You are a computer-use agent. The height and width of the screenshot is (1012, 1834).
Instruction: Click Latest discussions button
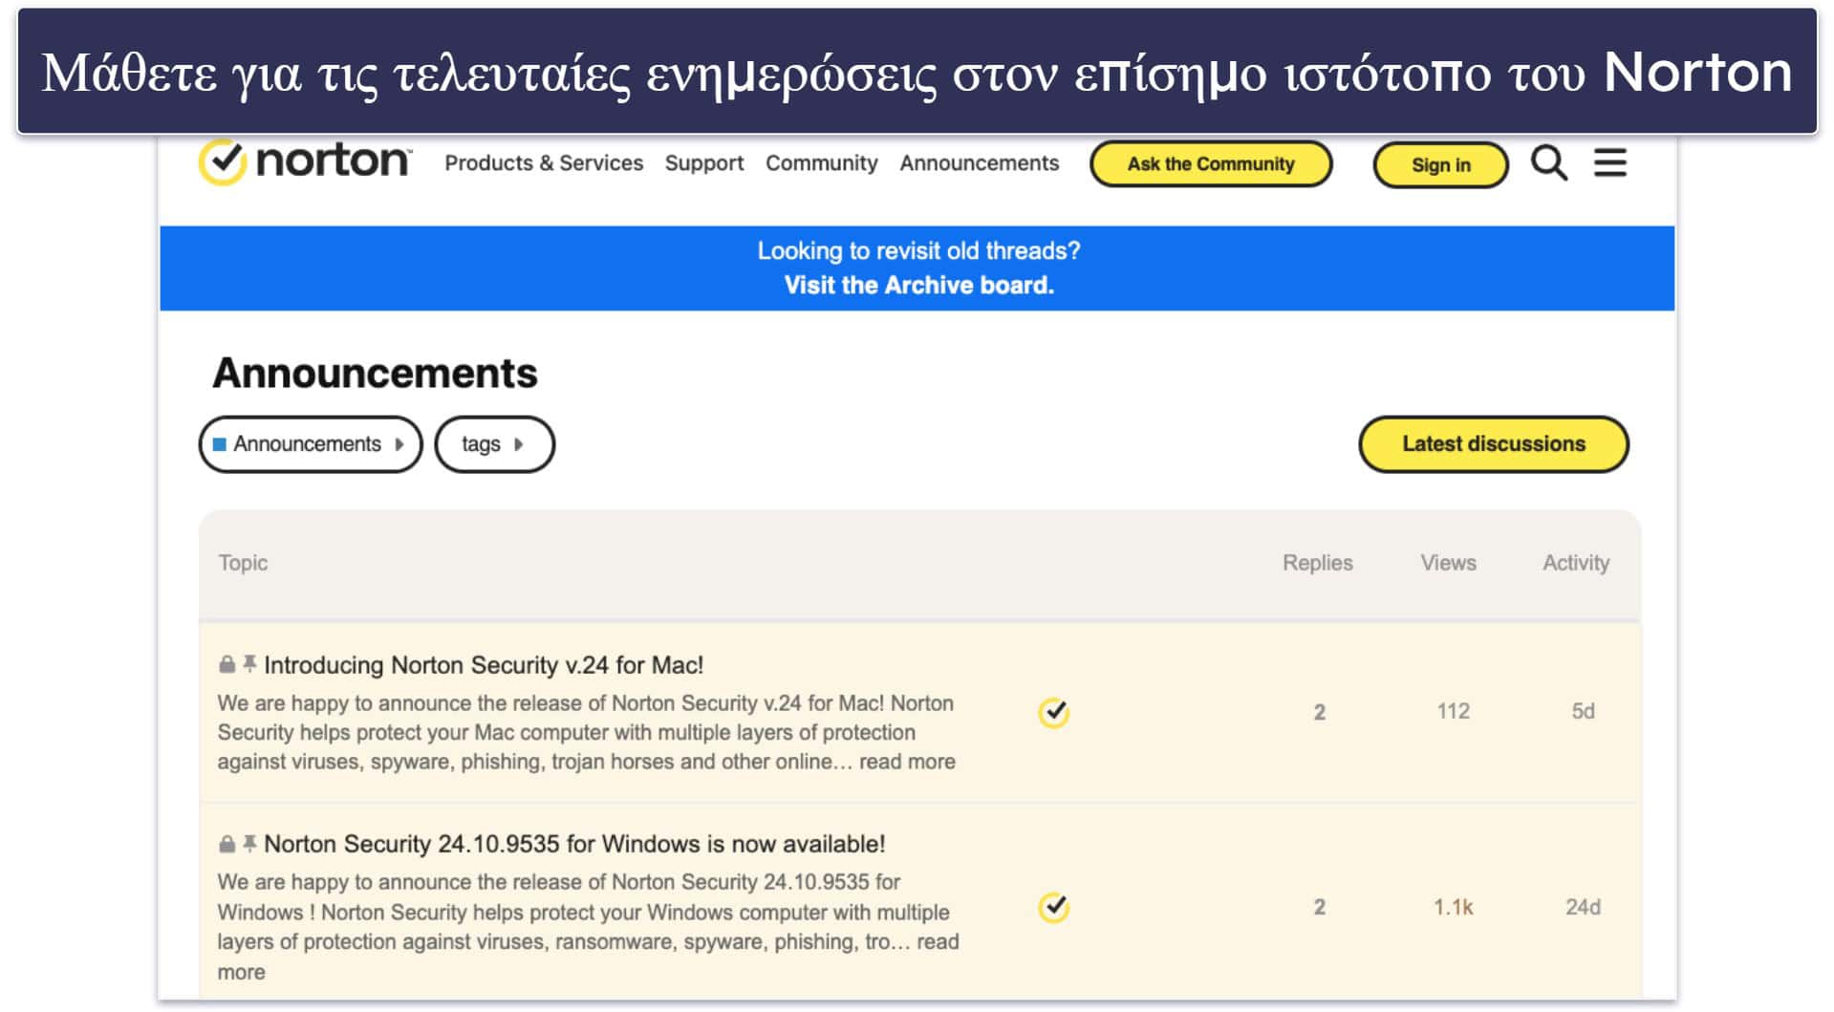click(x=1494, y=444)
